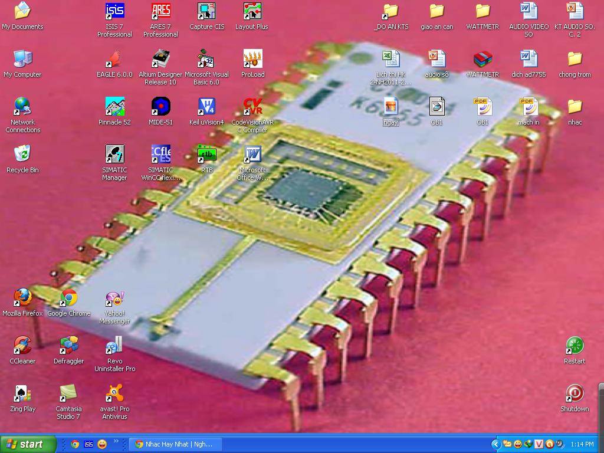Select the Lich thi HK Excel file
Image resolution: width=604 pixels, height=453 pixels.
click(x=390, y=58)
